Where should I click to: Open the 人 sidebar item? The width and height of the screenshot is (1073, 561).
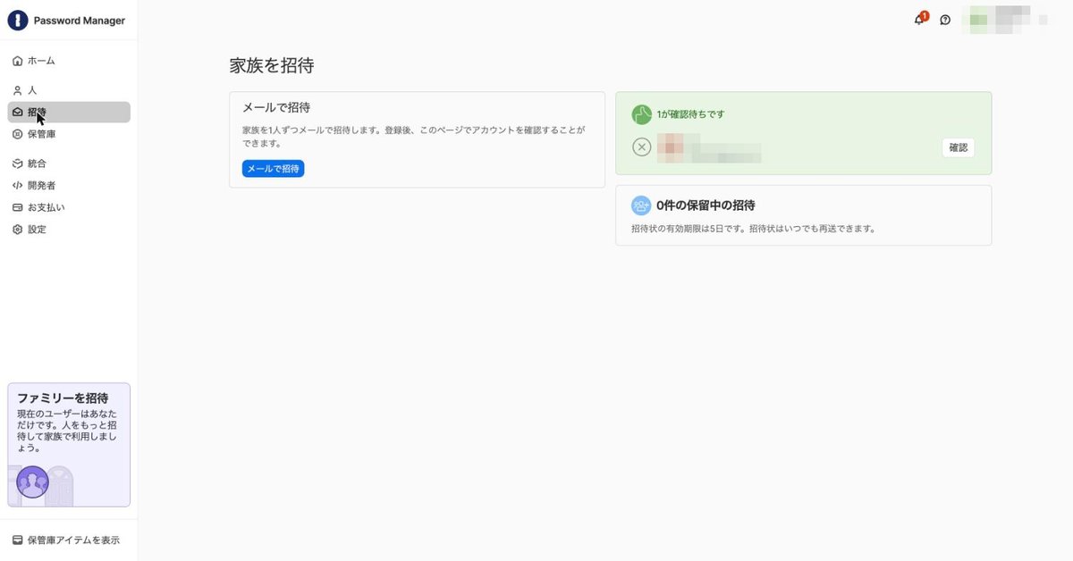(x=69, y=90)
